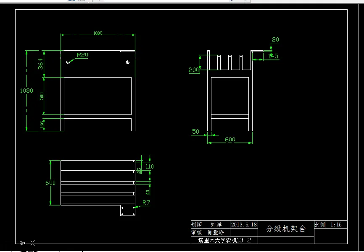This screenshot has height=252, width=364.
Task: Pick the 20 dimension in side view
Action: [x=275, y=39]
